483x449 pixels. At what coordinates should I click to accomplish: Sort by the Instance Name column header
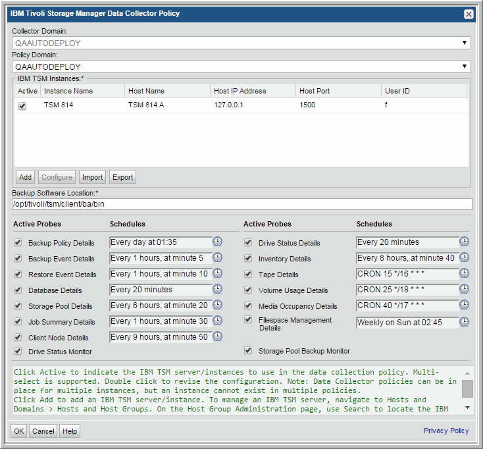pyautogui.click(x=68, y=91)
